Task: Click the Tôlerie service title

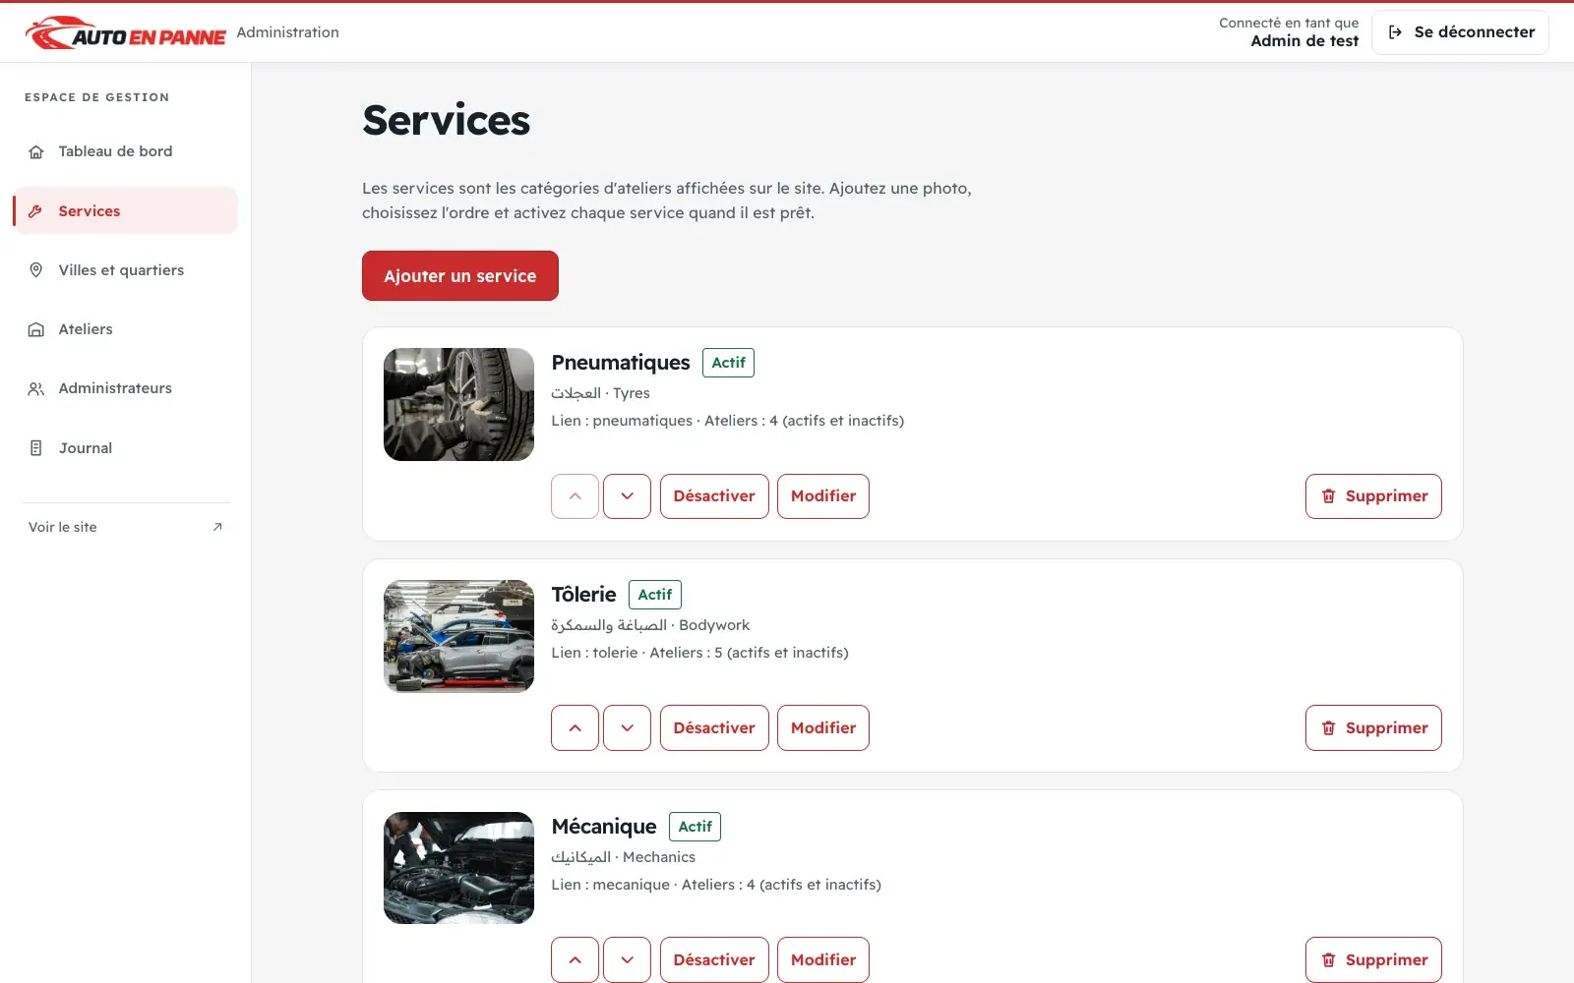Action: click(584, 595)
